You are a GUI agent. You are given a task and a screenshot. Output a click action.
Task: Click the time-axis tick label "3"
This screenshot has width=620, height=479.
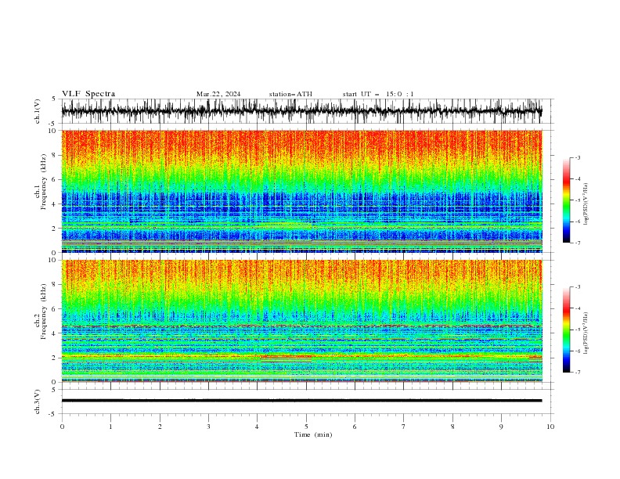point(209,427)
